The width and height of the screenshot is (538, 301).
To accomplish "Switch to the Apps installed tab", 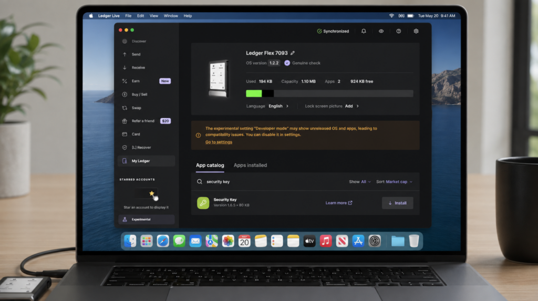I will [250, 165].
